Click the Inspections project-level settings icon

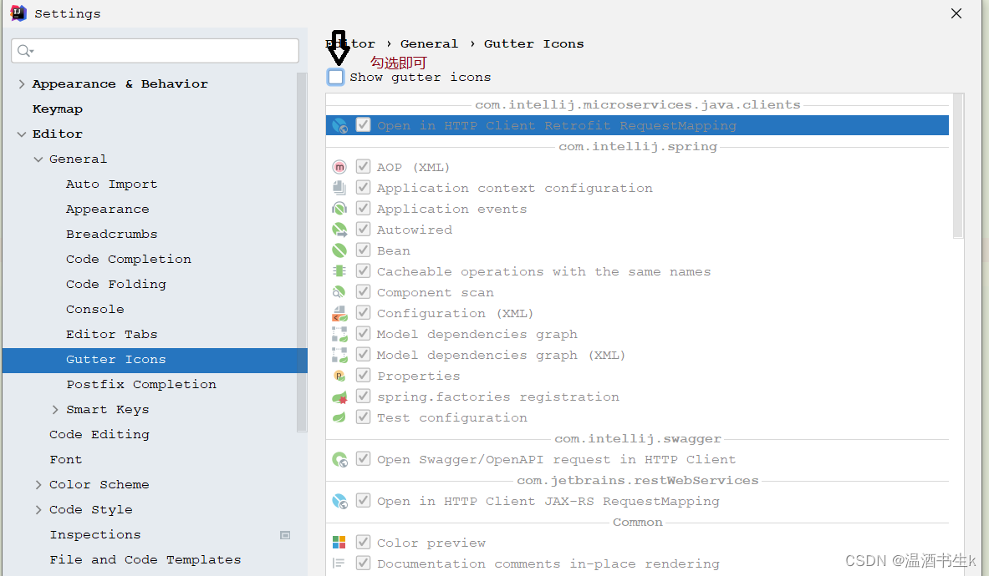click(285, 535)
